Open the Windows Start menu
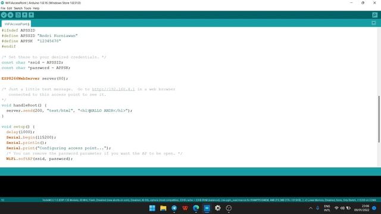 click(x=152, y=208)
